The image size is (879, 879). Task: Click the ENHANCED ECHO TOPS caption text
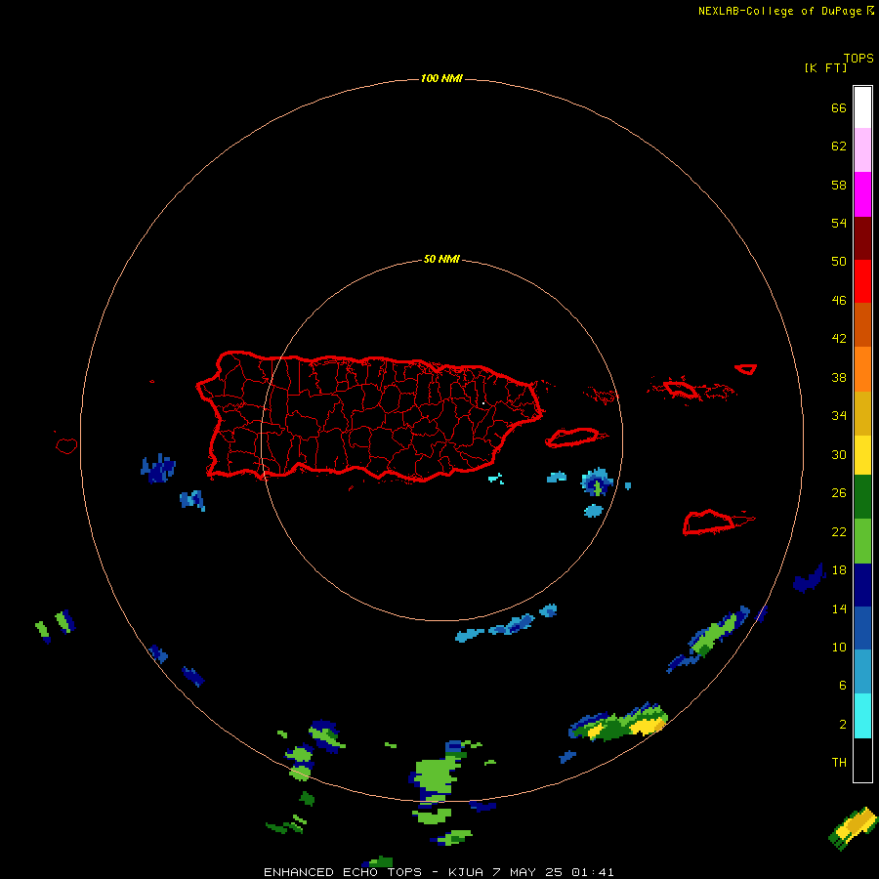343,872
